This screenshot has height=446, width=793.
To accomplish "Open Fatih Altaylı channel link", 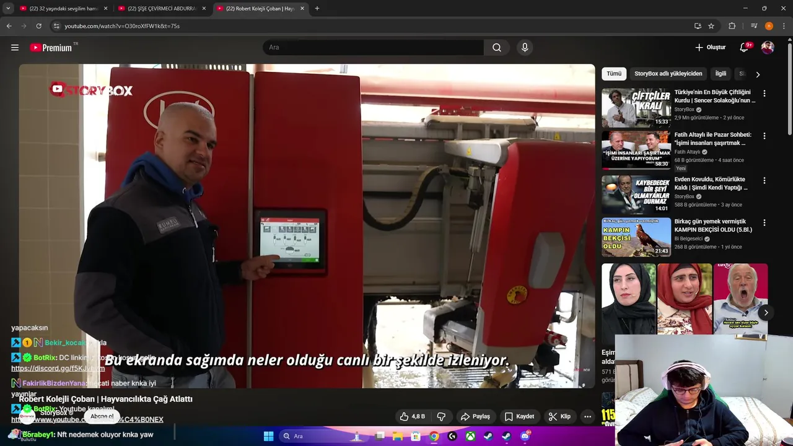I will tap(687, 152).
